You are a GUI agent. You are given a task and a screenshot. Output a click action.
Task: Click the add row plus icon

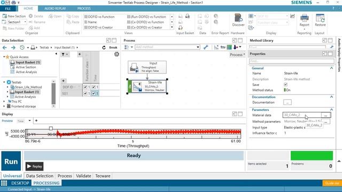click(63, 81)
